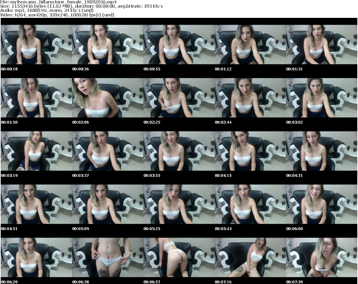The image size is (358, 284).
Task: Open the frame captured at 00:00:36
Action: coord(108,44)
